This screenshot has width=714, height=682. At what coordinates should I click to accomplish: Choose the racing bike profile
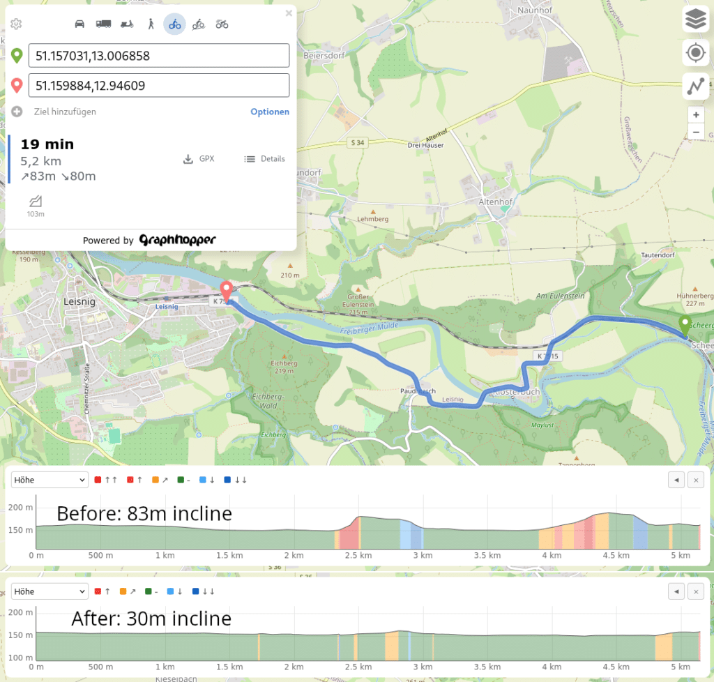pyautogui.click(x=222, y=24)
